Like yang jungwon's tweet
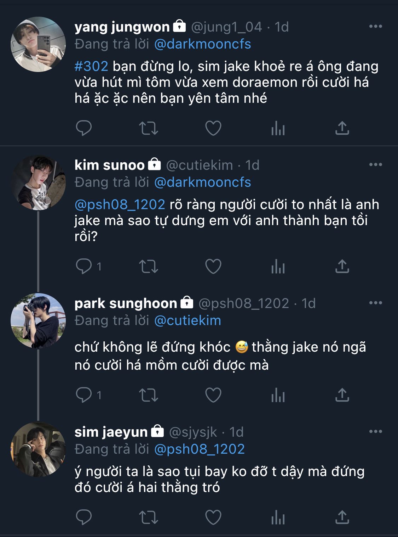This screenshot has height=537, width=398. click(213, 128)
